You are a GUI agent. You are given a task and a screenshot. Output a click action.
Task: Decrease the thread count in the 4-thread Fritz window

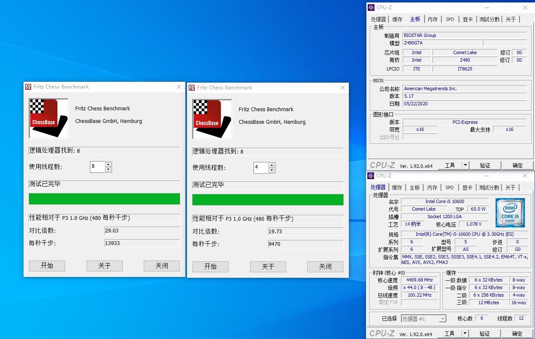[272, 170]
